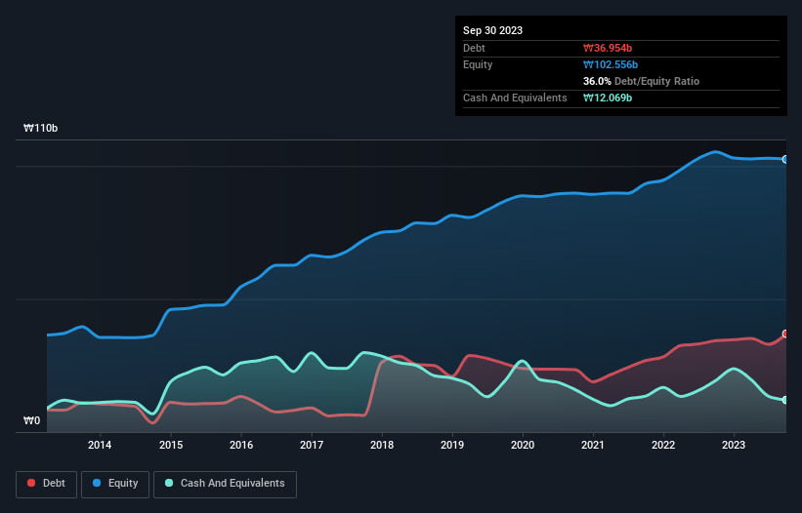Click the ₩36.954b debt value
This screenshot has width=802, height=513.
[608, 48]
